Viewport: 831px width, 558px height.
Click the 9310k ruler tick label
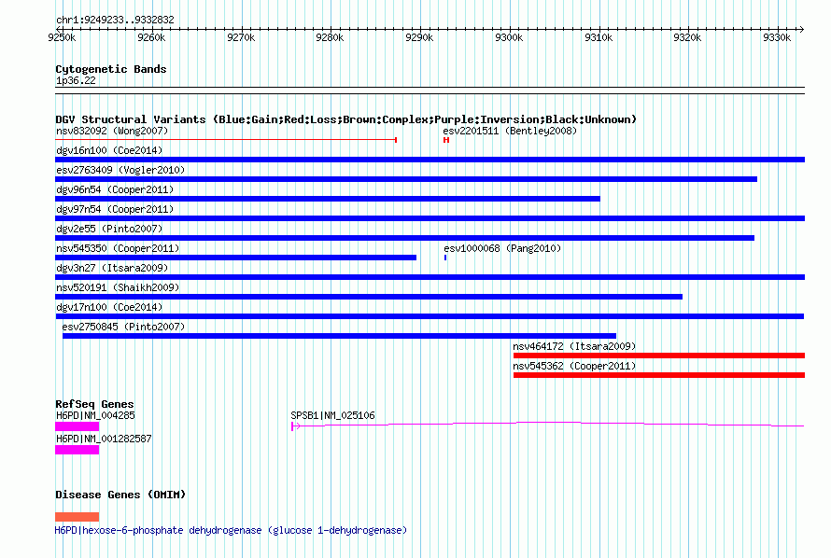599,37
